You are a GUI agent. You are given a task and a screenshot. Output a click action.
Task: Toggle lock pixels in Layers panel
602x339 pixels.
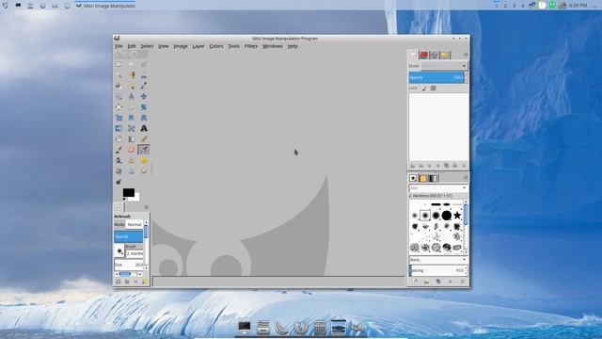pos(424,89)
